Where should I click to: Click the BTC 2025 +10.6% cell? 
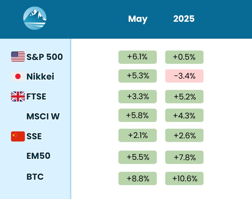tap(184, 178)
